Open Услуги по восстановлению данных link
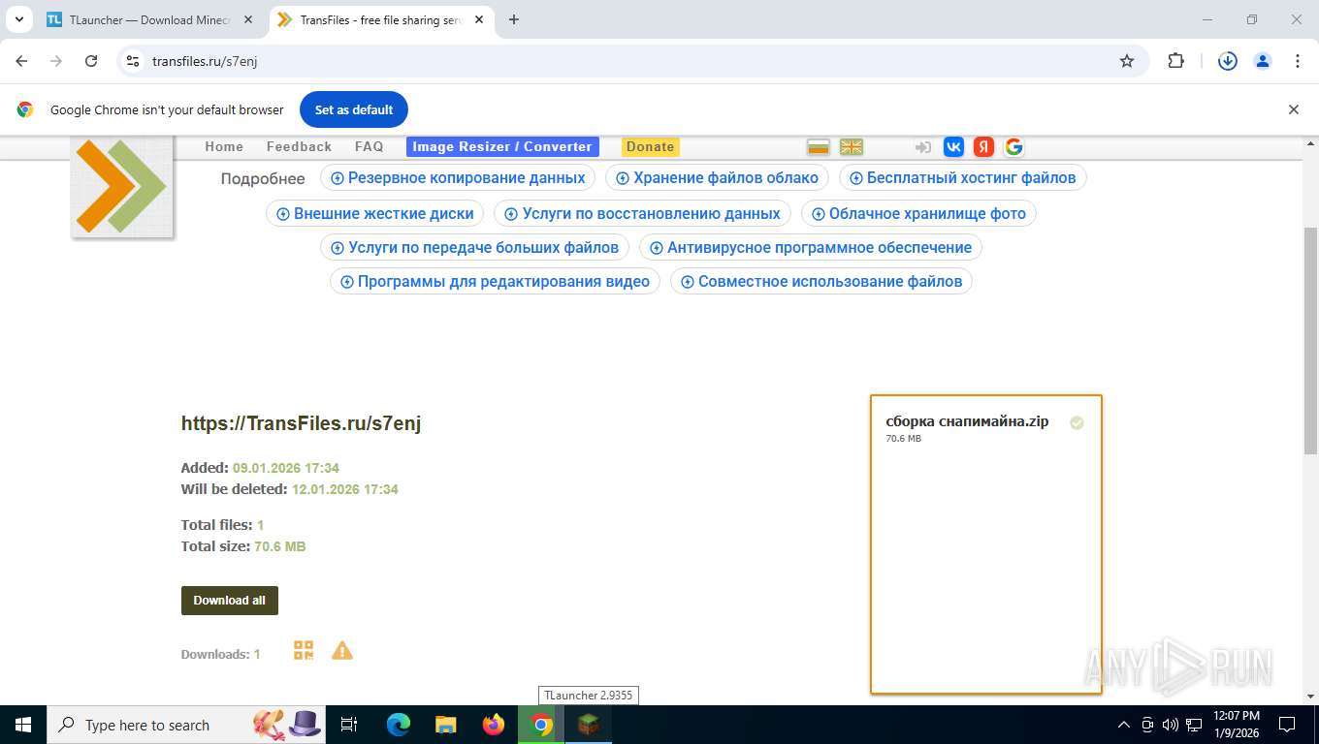This screenshot has width=1319, height=744. 643,214
